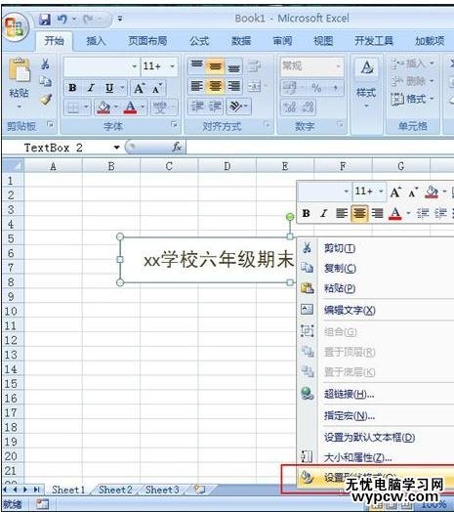The height and width of the screenshot is (512, 454).
Task: Toggle Italic on the mini toolbar
Action: click(323, 213)
